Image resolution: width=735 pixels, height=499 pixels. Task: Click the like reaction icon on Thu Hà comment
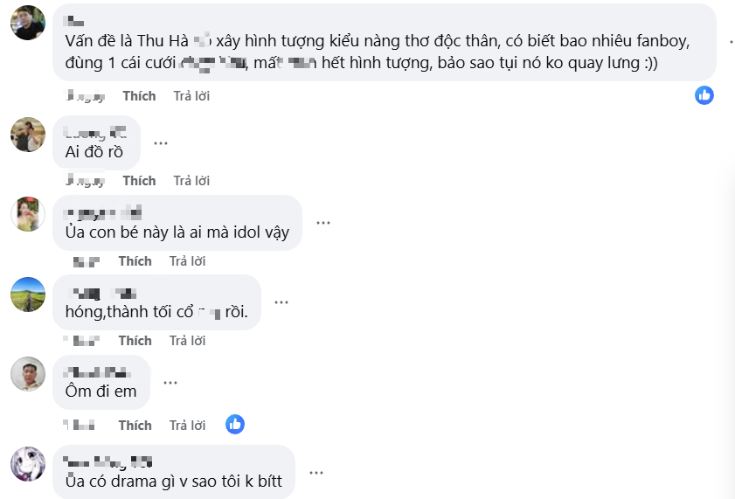point(704,95)
